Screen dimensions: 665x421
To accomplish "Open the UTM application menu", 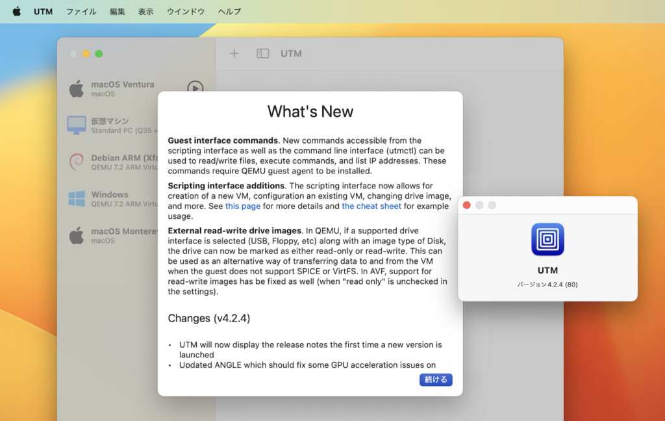I will [x=44, y=11].
